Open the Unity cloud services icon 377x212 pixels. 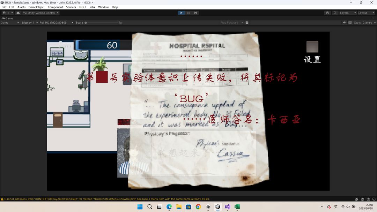[18, 13]
